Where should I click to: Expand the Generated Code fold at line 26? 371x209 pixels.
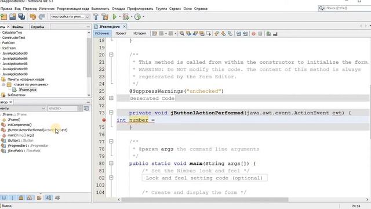click(111, 98)
